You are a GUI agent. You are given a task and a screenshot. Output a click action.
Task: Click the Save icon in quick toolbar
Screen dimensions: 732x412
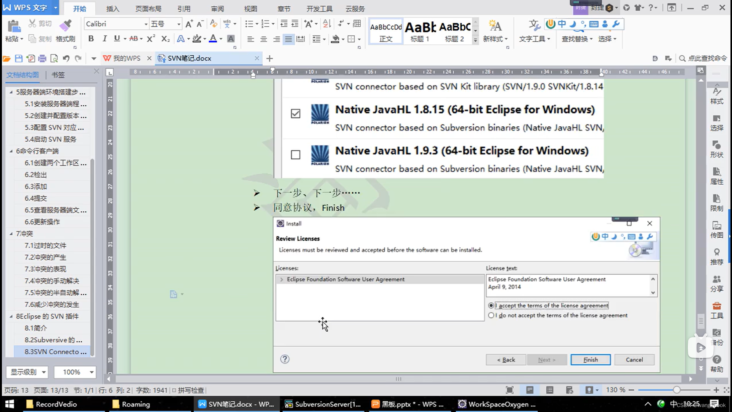(x=18, y=58)
